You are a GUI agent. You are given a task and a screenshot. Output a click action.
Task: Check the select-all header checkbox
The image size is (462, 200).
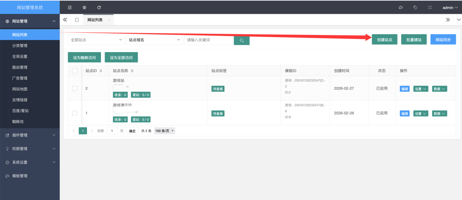75,71
